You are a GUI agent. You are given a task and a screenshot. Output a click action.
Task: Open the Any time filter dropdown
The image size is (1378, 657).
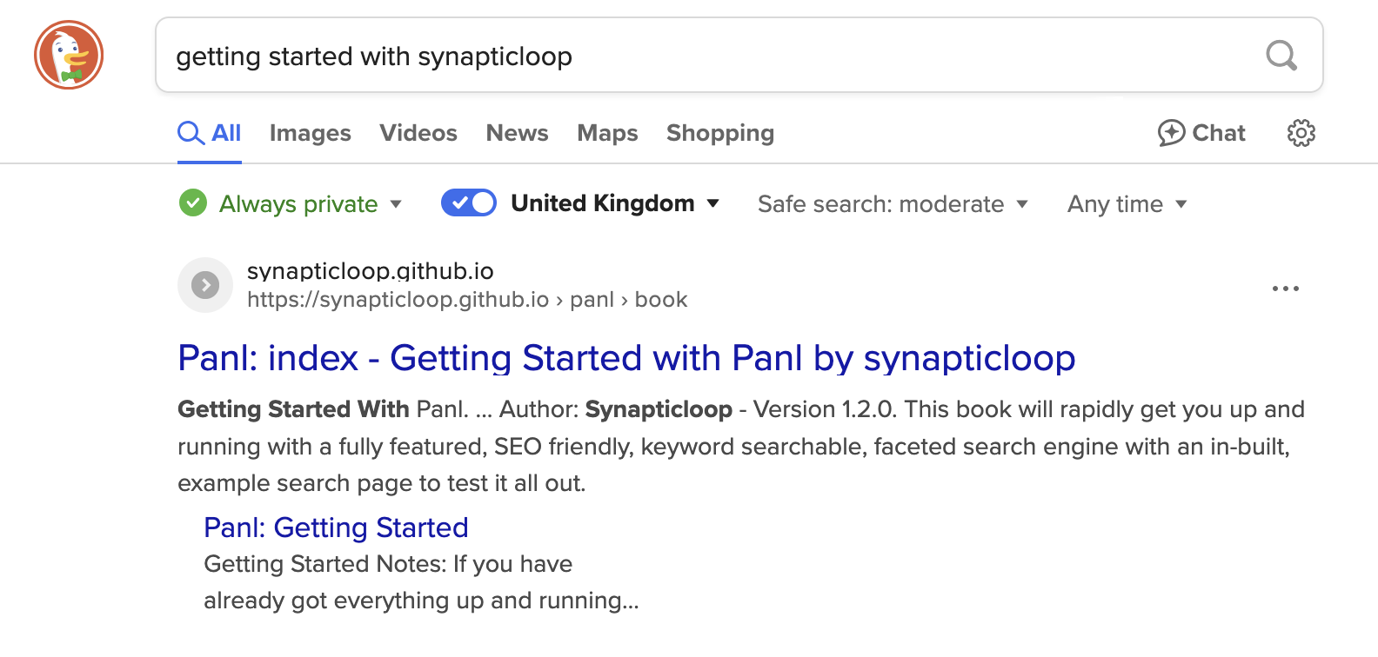coord(1127,204)
